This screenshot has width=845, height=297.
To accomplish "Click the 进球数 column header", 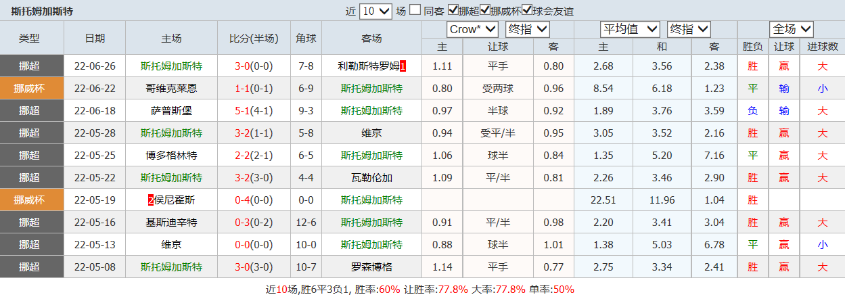I will (822, 47).
